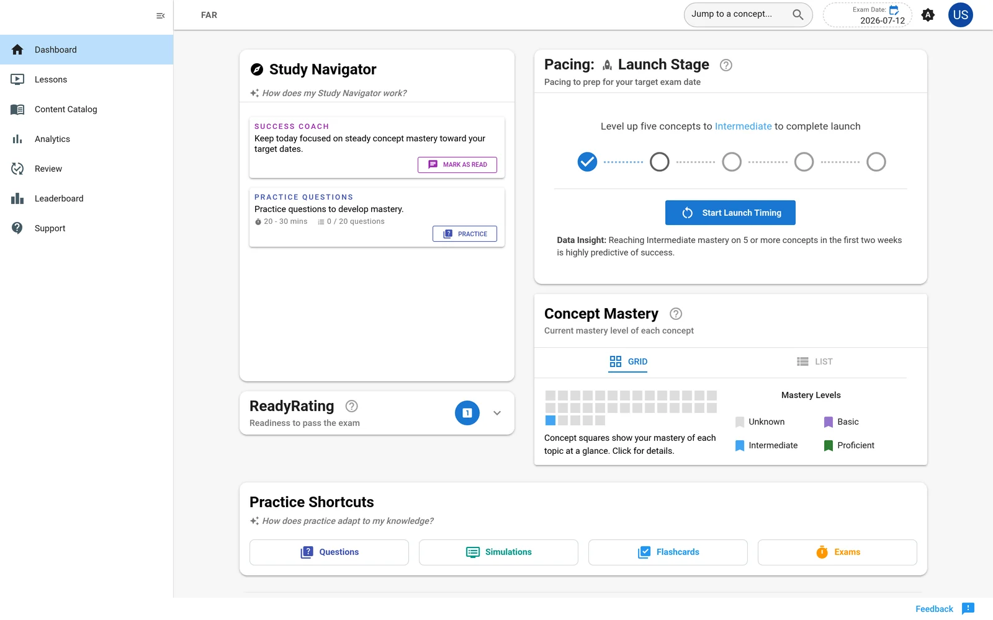
Task: Open the Pacing Launch Stage help icon
Action: (x=726, y=65)
